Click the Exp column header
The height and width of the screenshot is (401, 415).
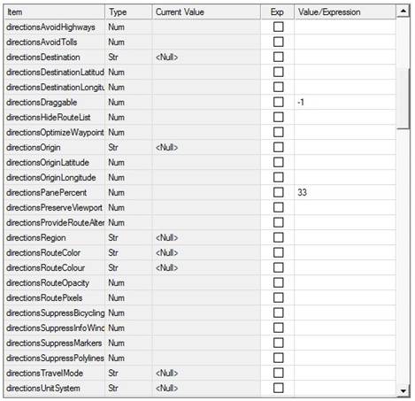277,12
